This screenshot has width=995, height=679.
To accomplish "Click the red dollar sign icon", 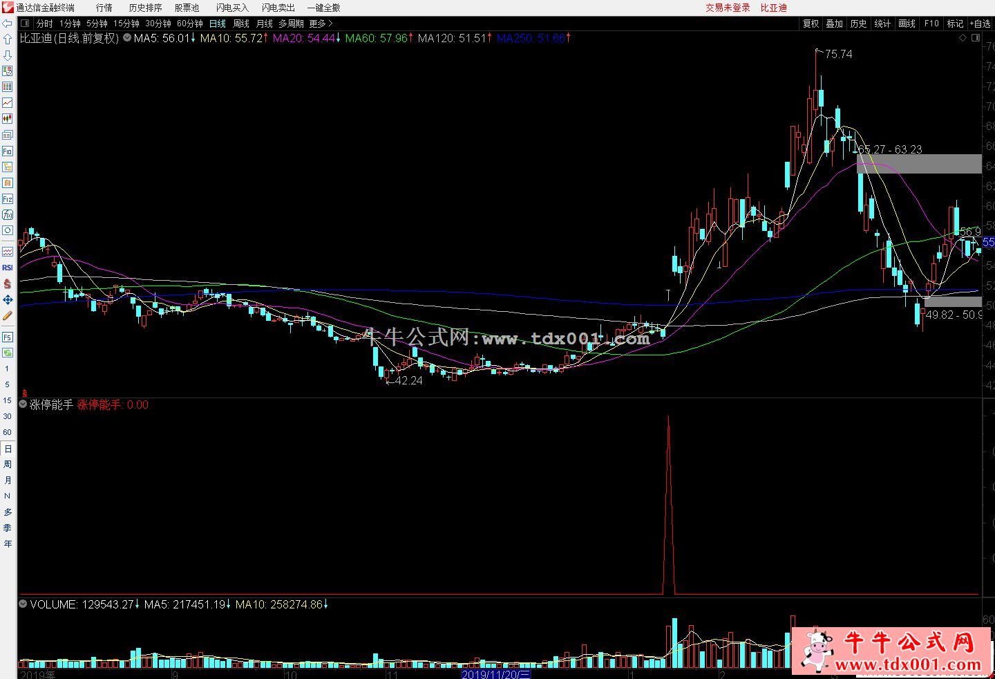I will 8,283.
